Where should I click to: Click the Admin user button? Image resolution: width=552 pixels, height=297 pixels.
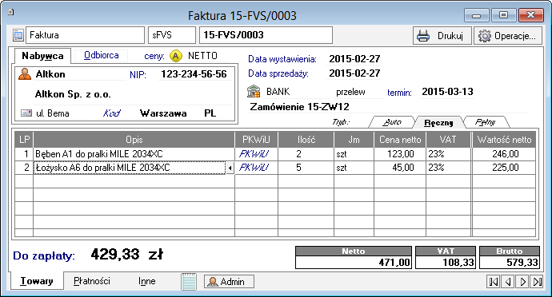pos(229,282)
